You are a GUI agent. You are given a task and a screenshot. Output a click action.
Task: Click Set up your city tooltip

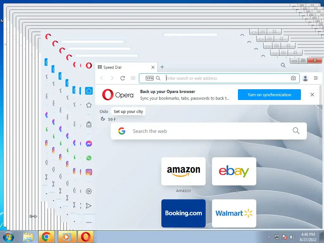128,112
